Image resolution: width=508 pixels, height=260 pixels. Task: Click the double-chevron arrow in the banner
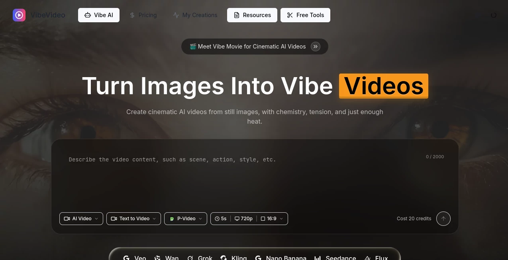[316, 47]
